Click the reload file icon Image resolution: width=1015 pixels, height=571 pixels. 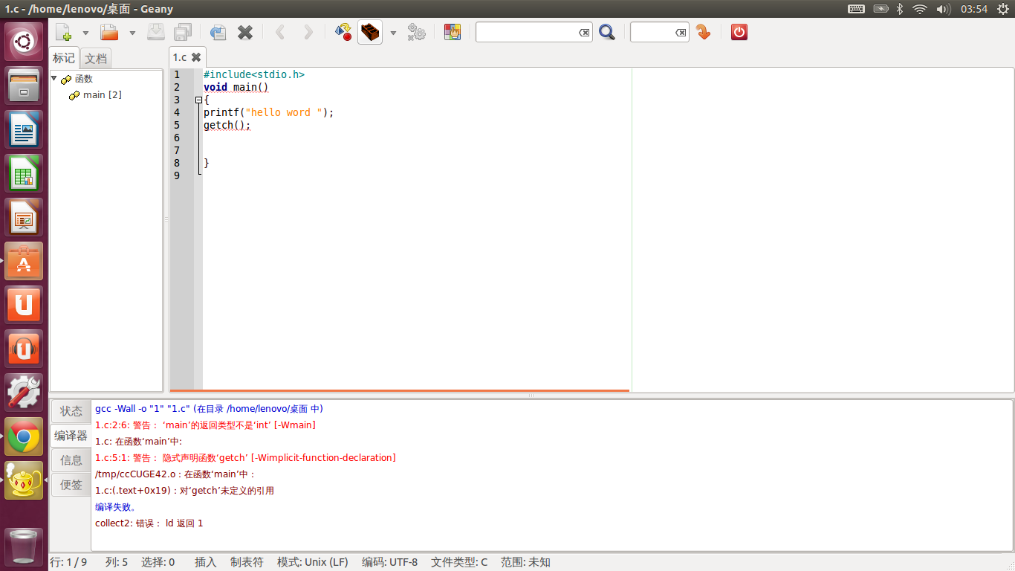[218, 33]
